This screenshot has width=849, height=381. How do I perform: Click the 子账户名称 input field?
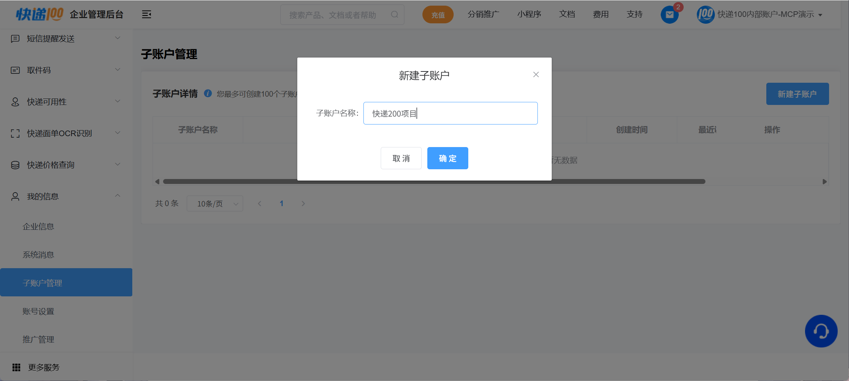coord(450,113)
